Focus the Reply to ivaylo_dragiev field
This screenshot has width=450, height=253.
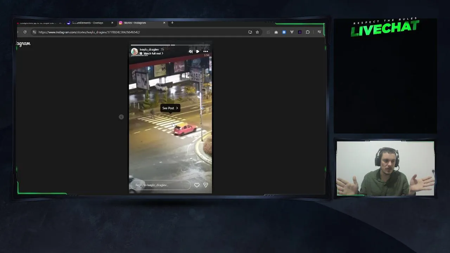click(x=161, y=185)
